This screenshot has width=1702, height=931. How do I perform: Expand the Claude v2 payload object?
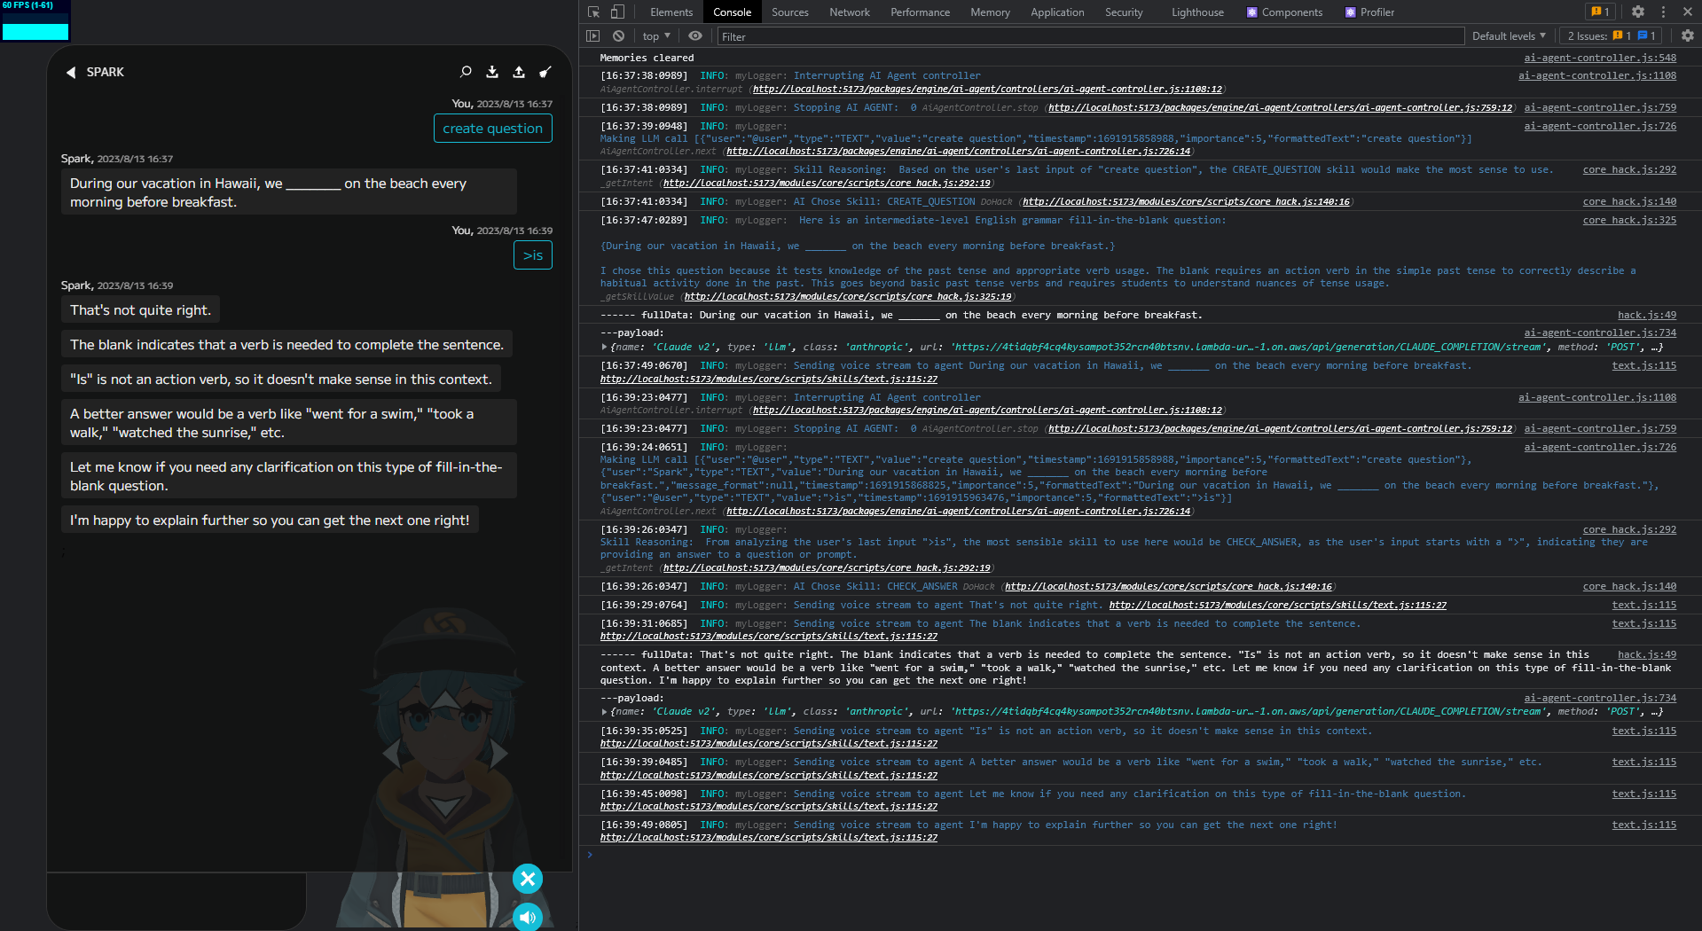point(606,347)
